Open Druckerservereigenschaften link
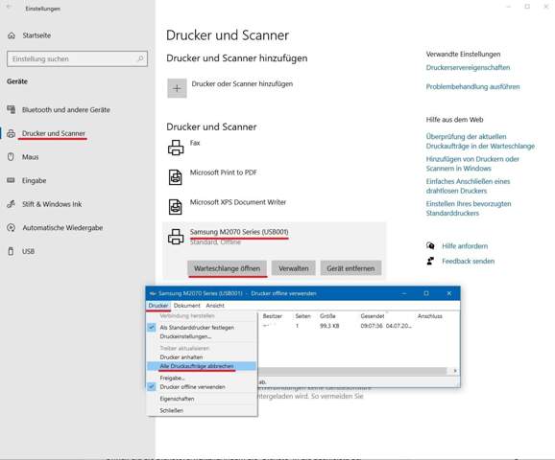The height and width of the screenshot is (460, 555). click(468, 67)
